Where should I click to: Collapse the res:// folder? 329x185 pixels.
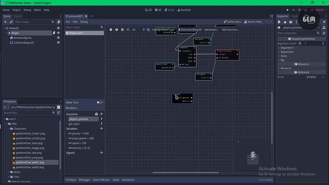pyautogui.click(x=5, y=119)
